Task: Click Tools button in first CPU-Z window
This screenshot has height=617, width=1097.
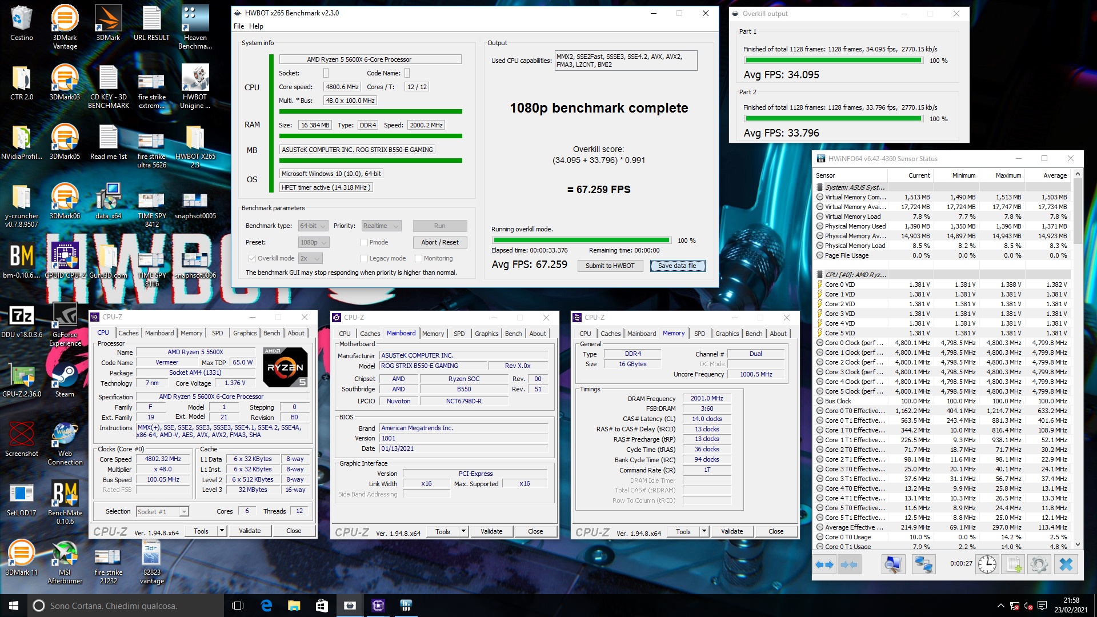Action: tap(201, 531)
